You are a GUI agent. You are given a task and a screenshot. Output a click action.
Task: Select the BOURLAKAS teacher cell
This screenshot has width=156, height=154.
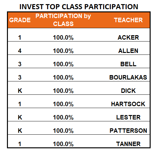pos(128,77)
